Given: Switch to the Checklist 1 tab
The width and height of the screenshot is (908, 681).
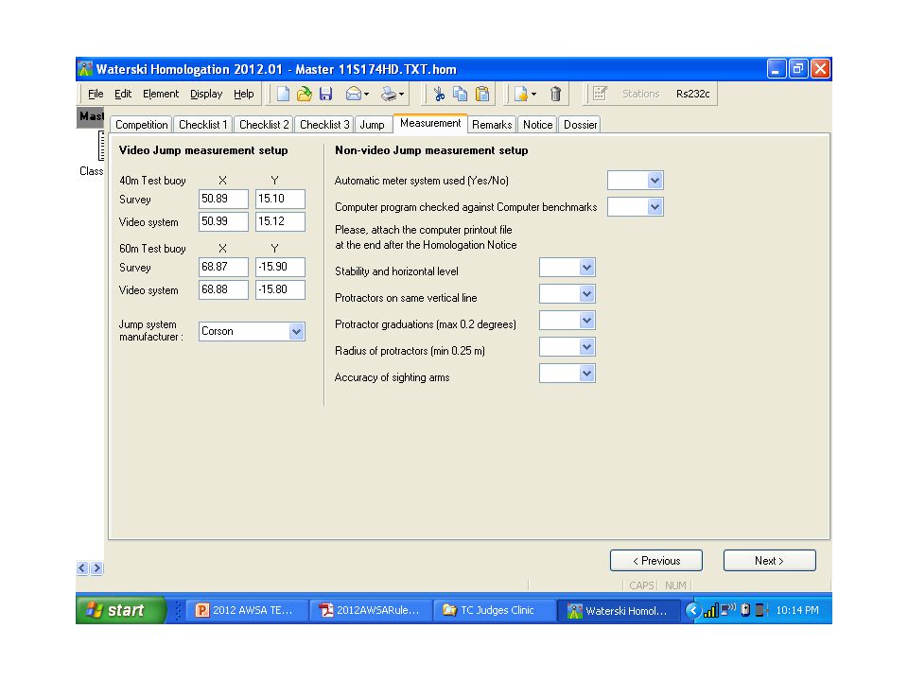Looking at the screenshot, I should [202, 125].
